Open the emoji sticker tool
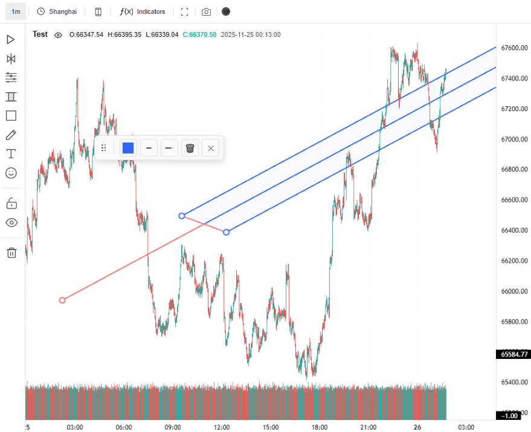 click(x=11, y=173)
